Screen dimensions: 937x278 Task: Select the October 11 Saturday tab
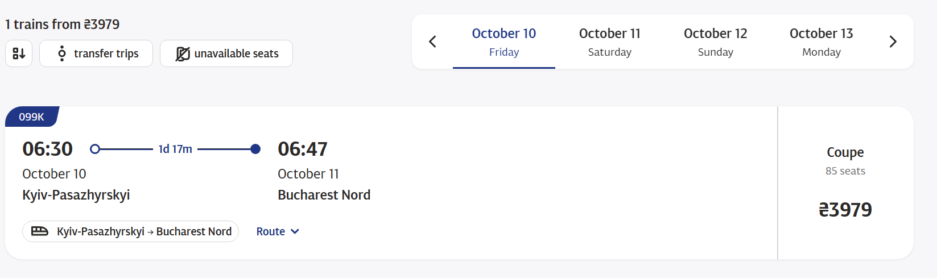coord(609,42)
